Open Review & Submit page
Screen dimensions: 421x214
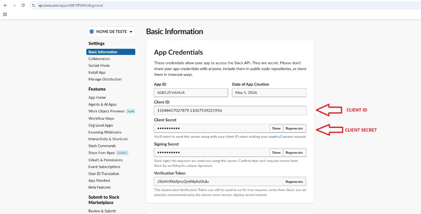102,211
